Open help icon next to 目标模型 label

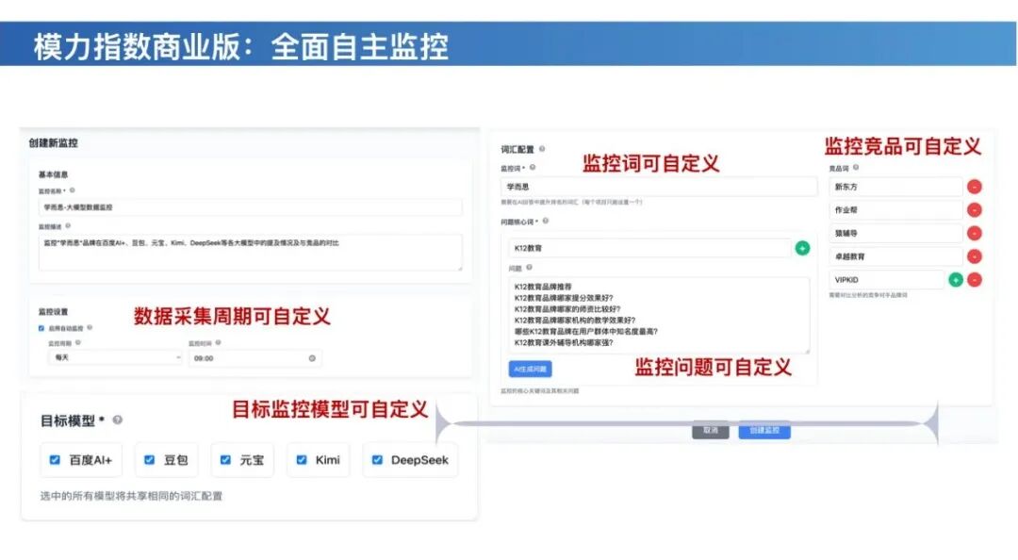pyautogui.click(x=118, y=420)
